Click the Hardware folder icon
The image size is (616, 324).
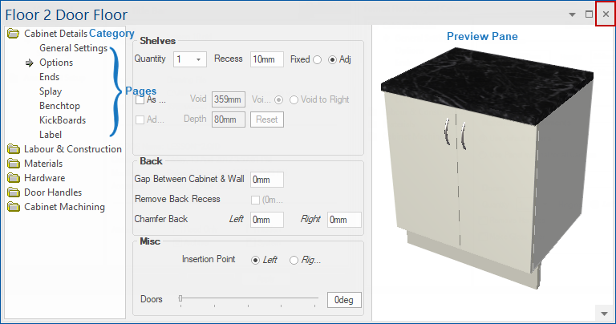coord(13,178)
